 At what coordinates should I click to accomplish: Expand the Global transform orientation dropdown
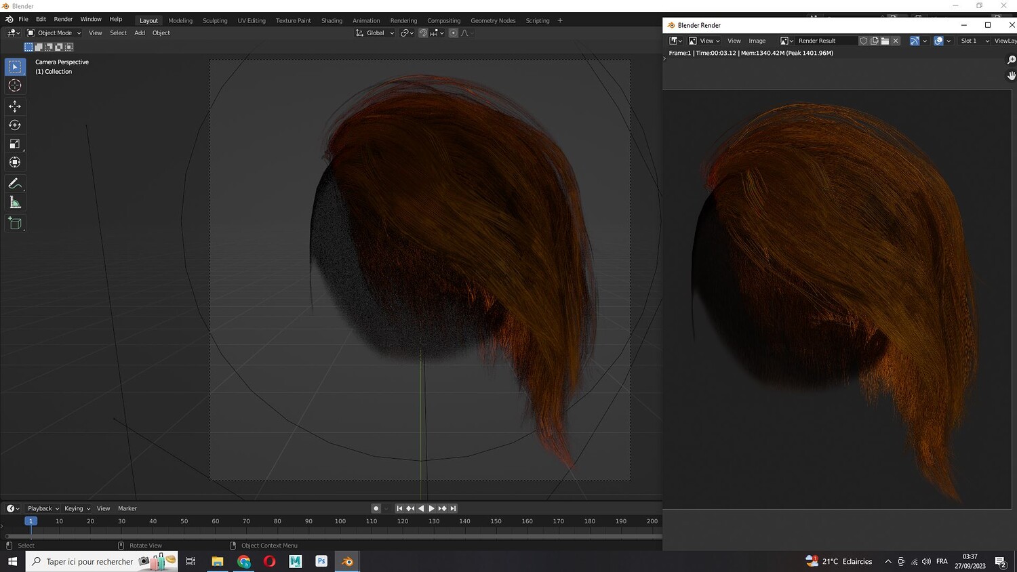(x=375, y=33)
